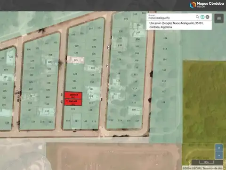Open the hamburger layers menu button
This screenshot has width=226, height=170.
219,18
